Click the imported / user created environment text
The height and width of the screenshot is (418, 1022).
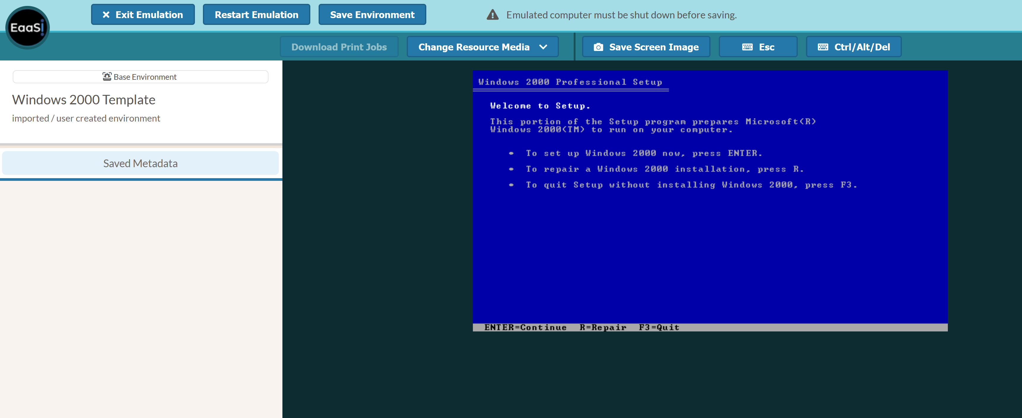pyautogui.click(x=86, y=118)
